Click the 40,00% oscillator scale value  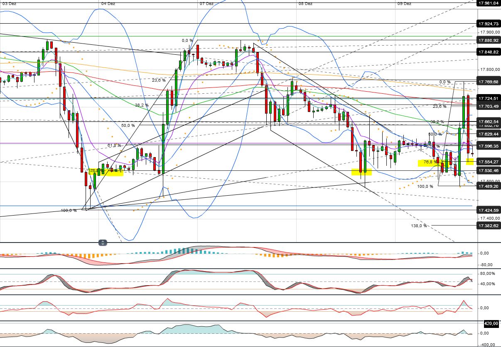(x=487, y=284)
